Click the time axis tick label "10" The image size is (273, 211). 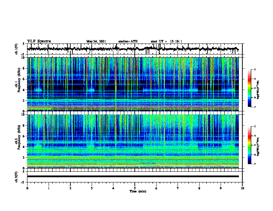coord(242,188)
